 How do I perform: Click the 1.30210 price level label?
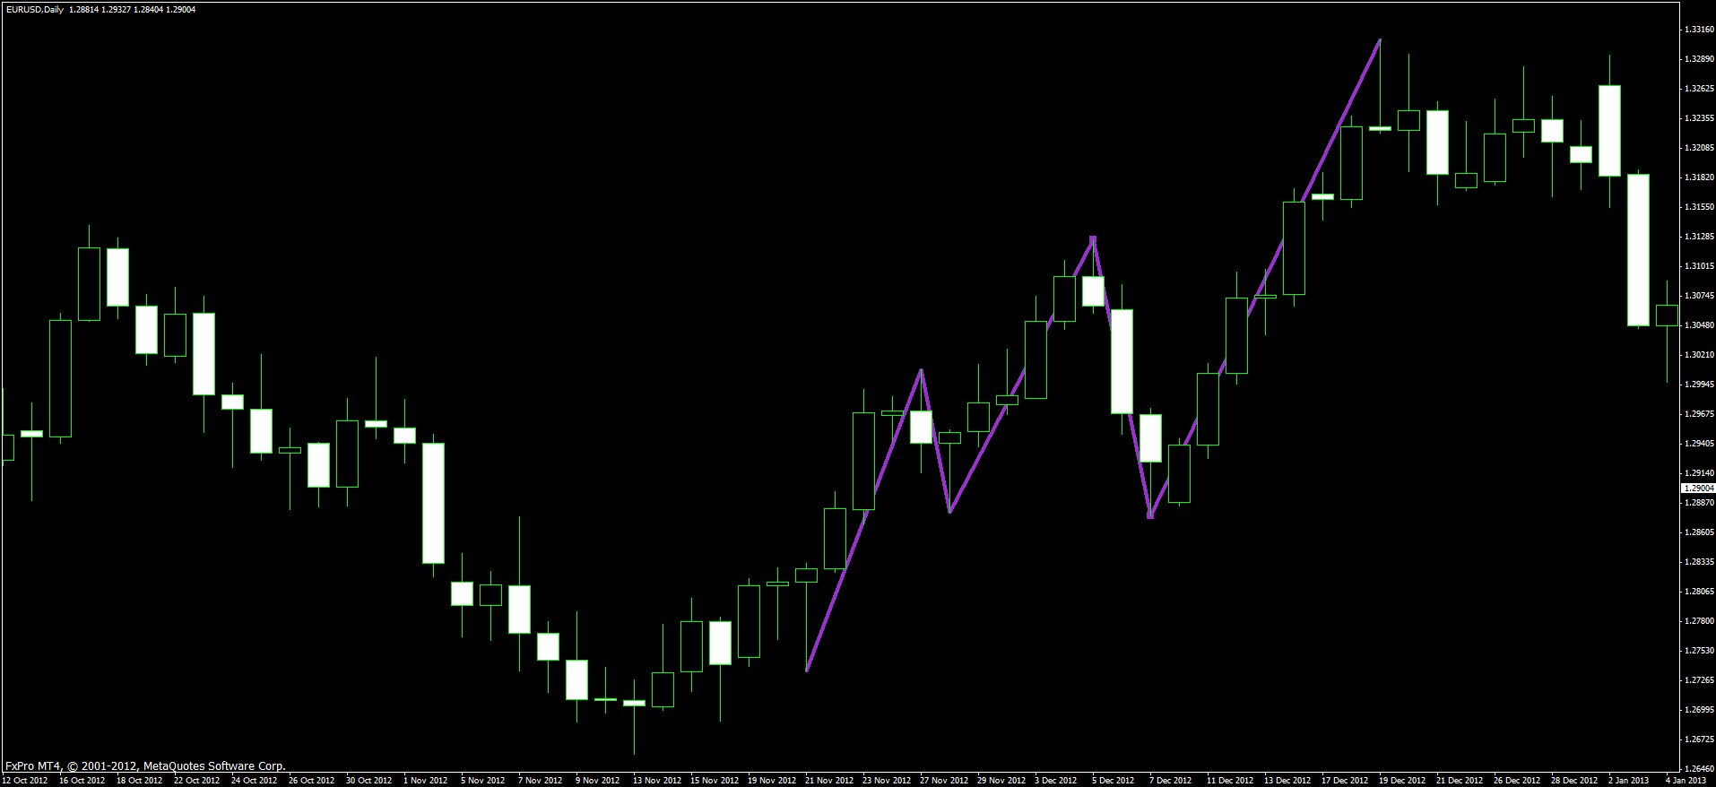click(1699, 355)
